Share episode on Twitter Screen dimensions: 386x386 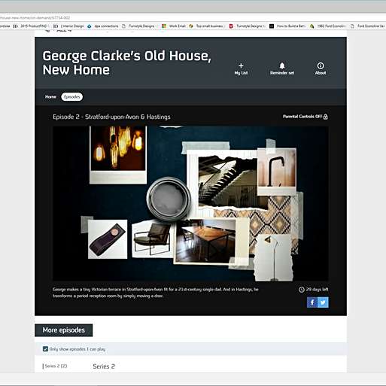(323, 302)
